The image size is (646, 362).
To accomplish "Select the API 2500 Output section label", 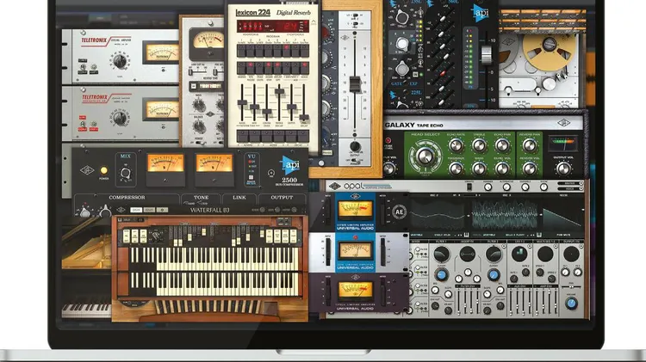I will [x=282, y=198].
